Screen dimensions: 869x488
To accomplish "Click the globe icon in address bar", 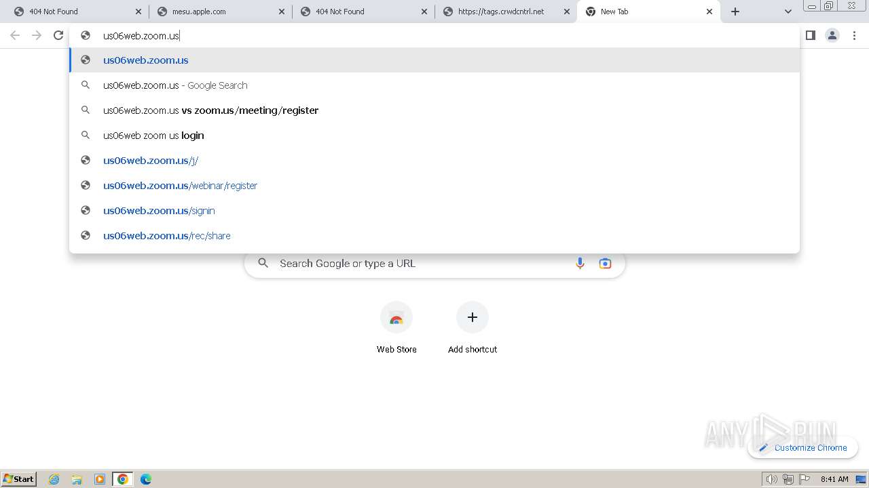I will coord(86,35).
